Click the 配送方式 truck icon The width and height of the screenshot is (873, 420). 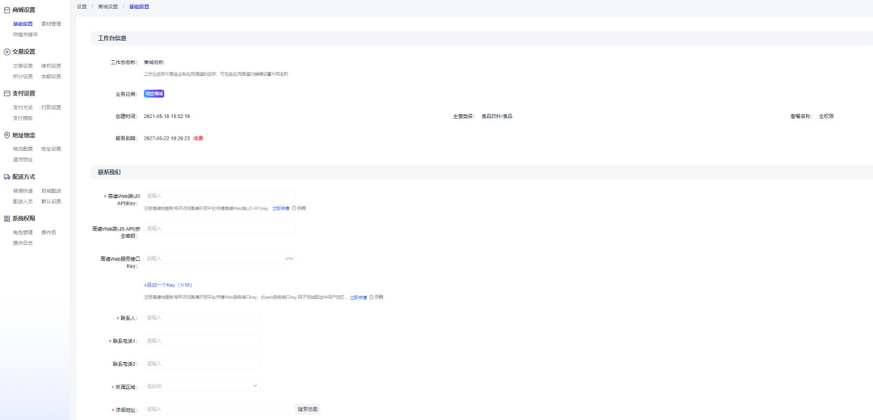pyautogui.click(x=7, y=177)
